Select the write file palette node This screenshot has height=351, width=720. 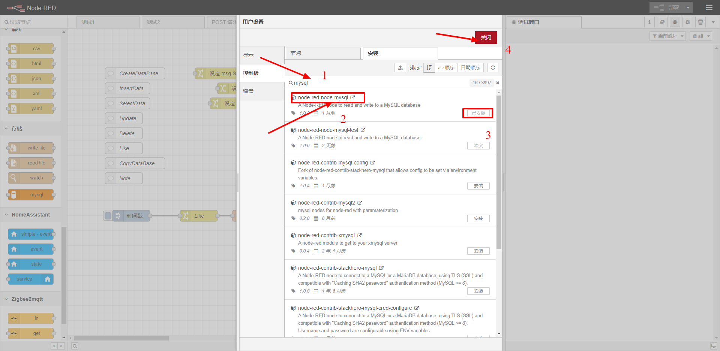click(31, 148)
